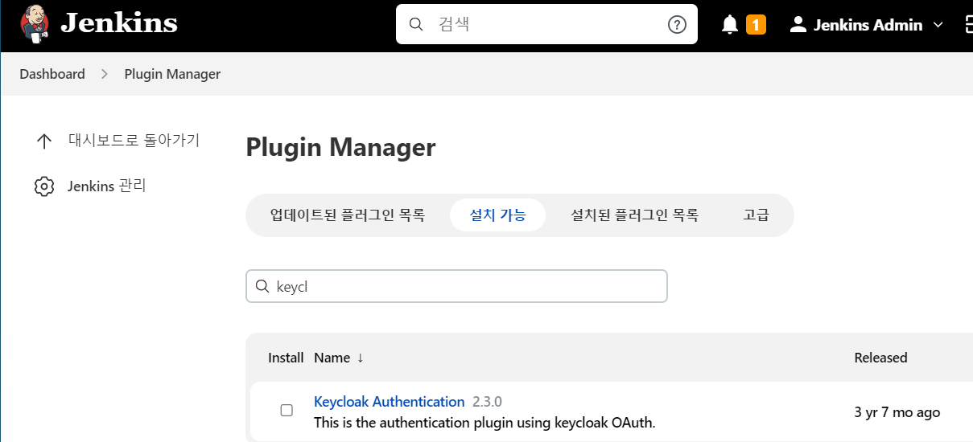Click the 3 yr 7 mo ago text
Viewport: 973px width, 442px height.
[x=897, y=412]
